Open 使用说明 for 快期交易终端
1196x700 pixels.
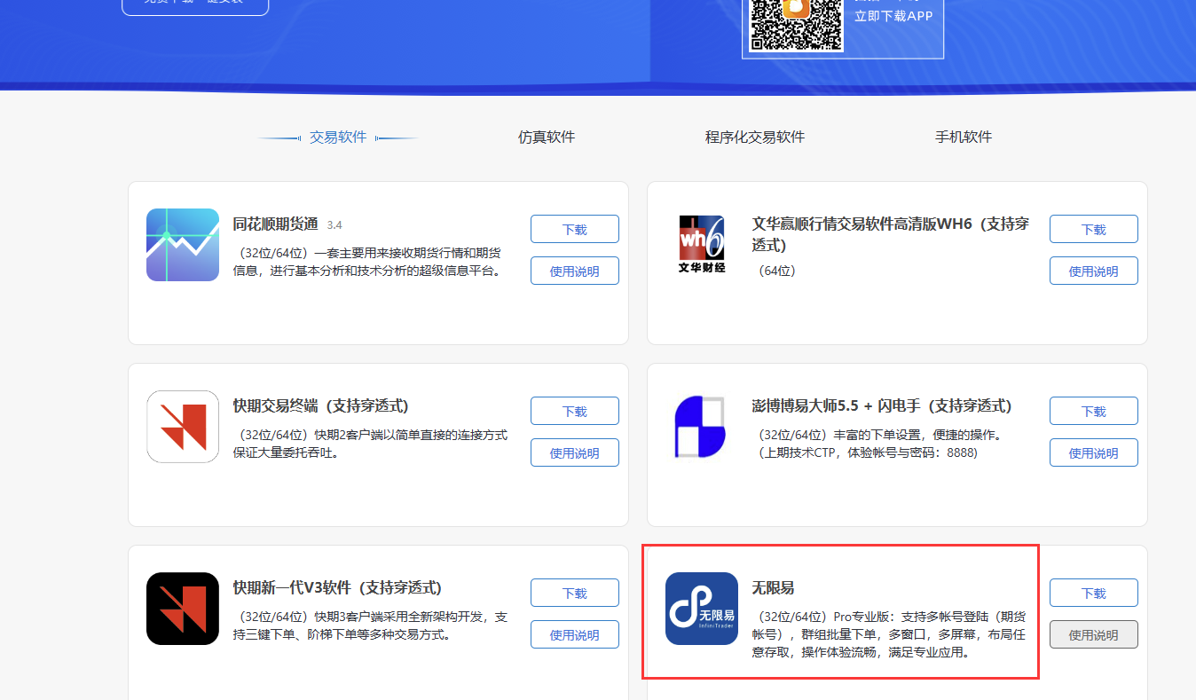click(x=575, y=452)
